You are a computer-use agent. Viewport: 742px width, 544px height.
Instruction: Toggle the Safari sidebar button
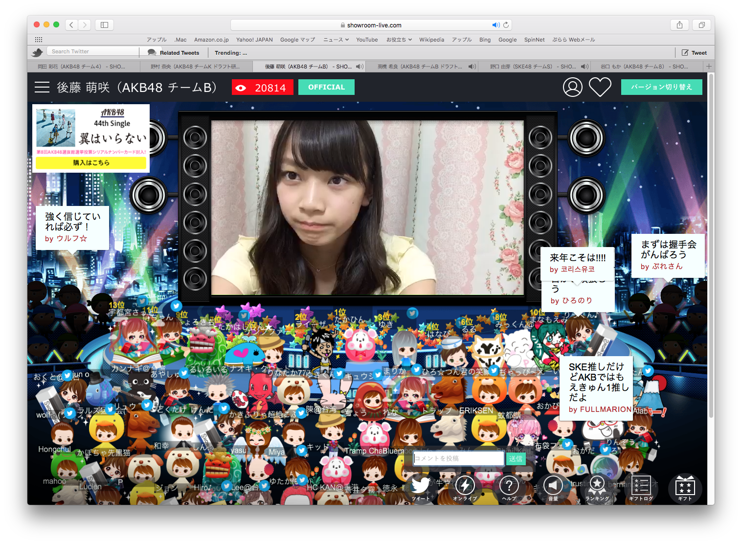pyautogui.click(x=104, y=24)
